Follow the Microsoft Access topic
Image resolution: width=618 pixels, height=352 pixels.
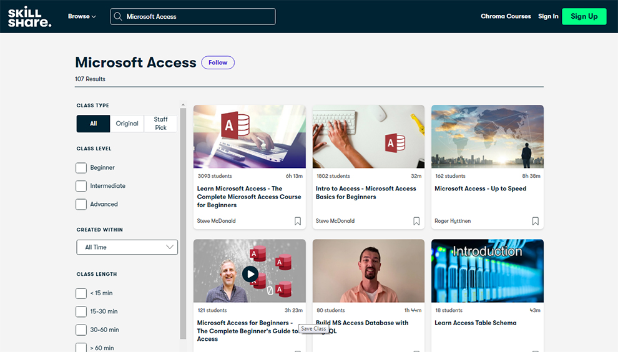click(218, 62)
